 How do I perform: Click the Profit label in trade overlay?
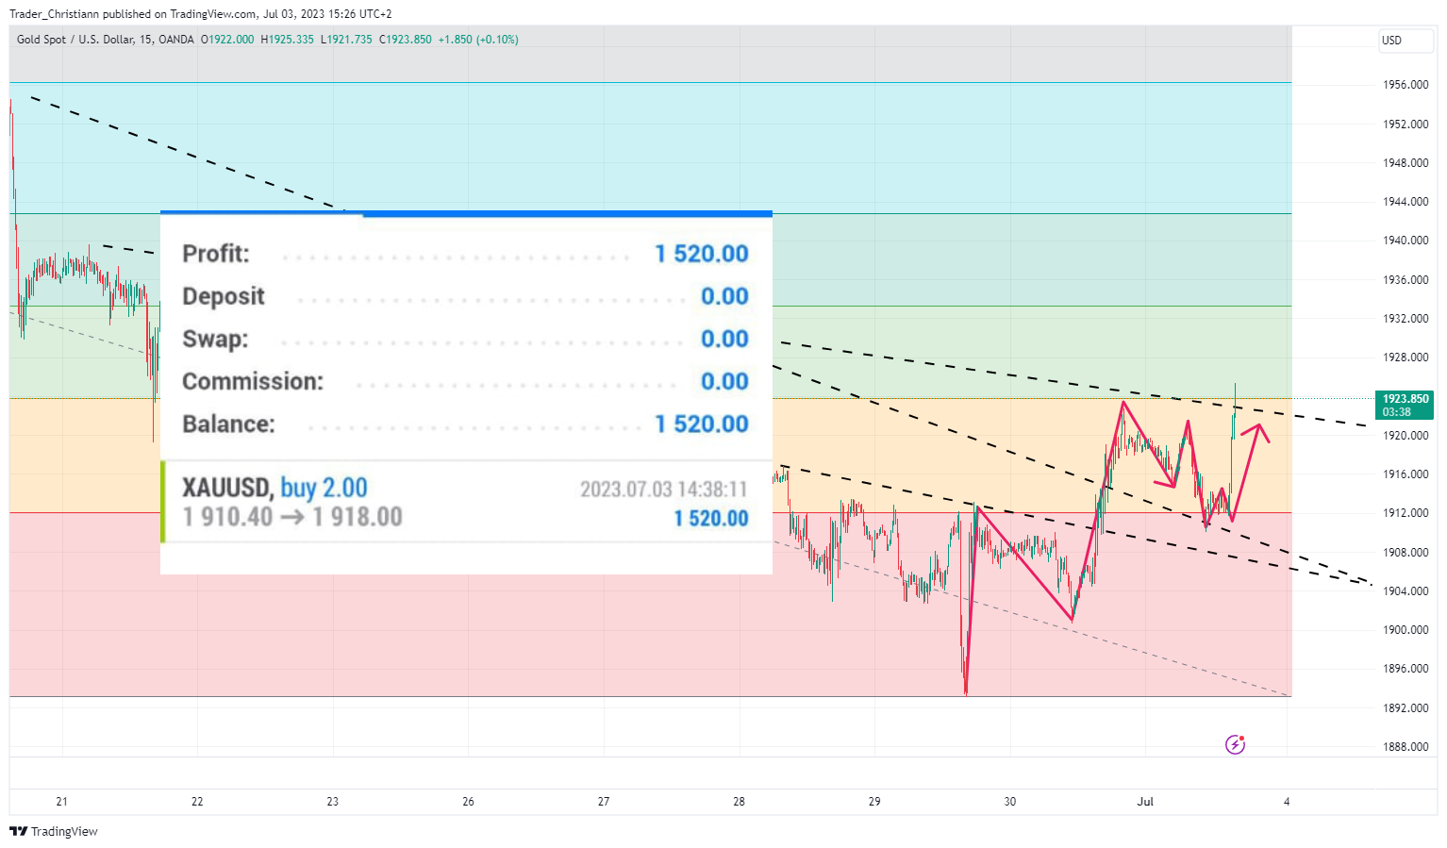coord(216,254)
